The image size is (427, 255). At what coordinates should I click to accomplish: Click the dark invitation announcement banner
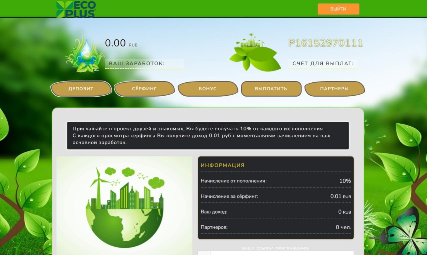pyautogui.click(x=208, y=135)
